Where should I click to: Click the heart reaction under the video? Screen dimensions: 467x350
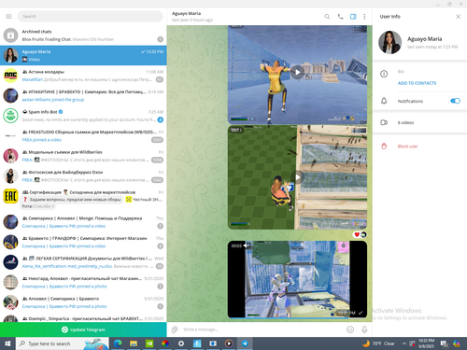[357, 234]
